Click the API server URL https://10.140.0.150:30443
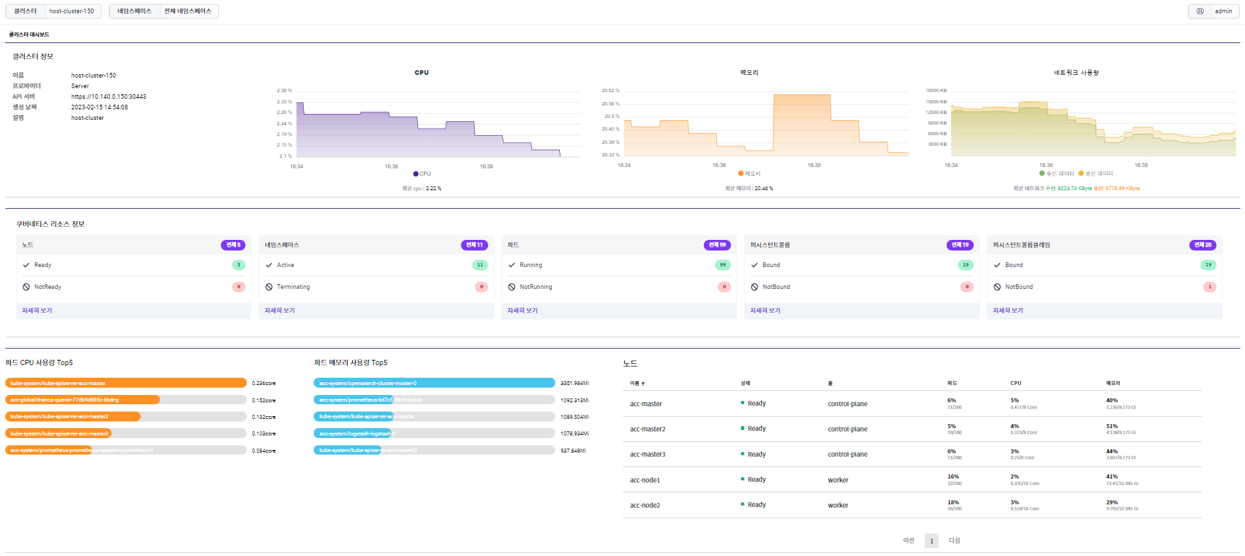This screenshot has width=1245, height=556. pyautogui.click(x=109, y=97)
